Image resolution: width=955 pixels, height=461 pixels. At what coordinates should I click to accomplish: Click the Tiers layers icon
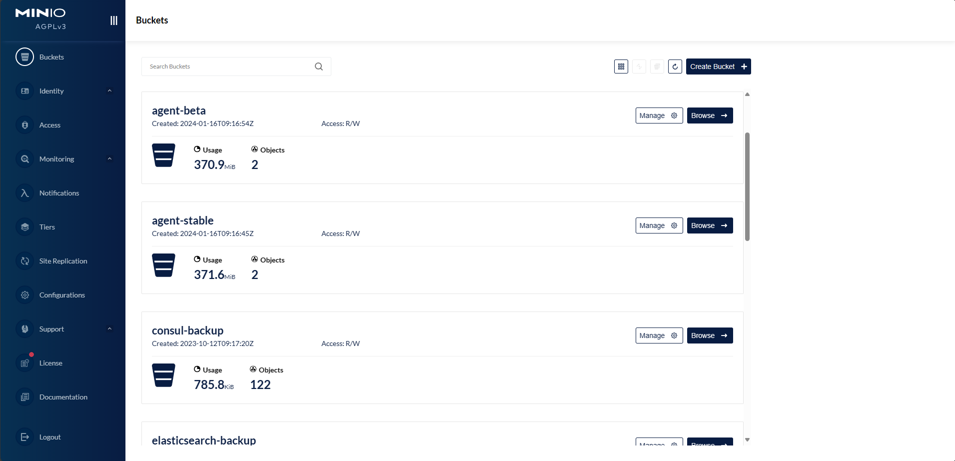(x=25, y=227)
